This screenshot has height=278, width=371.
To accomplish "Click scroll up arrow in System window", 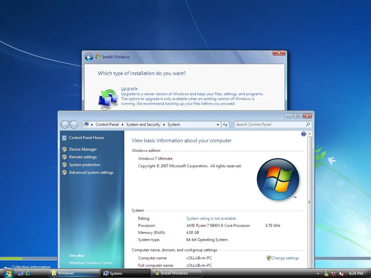I will point(309,134).
